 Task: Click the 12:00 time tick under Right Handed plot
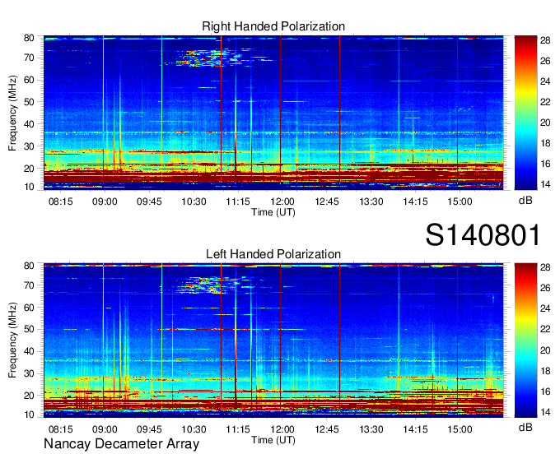tap(282, 202)
